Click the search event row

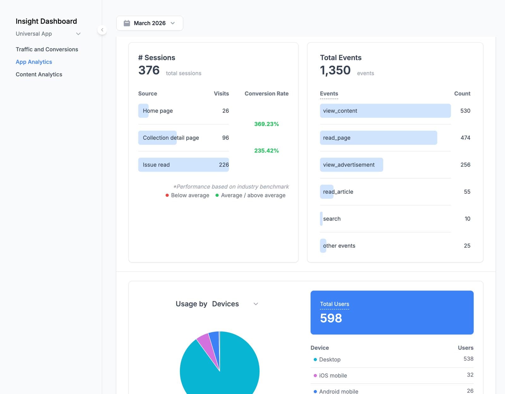395,219
